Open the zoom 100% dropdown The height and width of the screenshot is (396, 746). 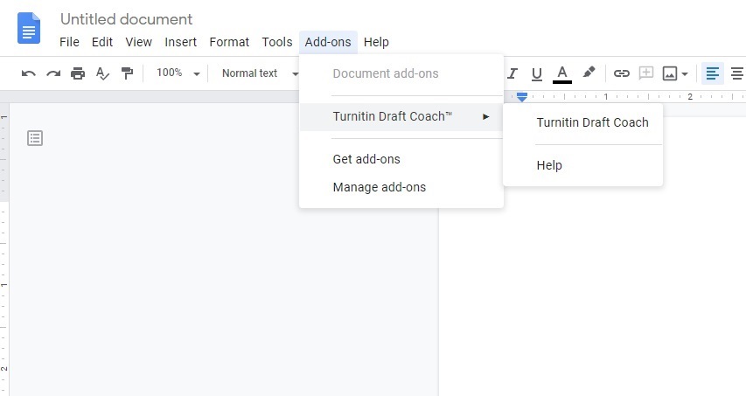pos(178,73)
